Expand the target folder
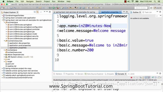Screen dimensions: 163x92 [4, 61]
